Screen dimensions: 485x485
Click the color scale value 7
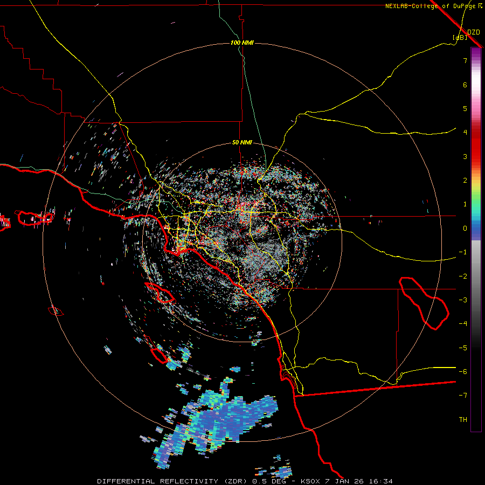click(x=465, y=60)
